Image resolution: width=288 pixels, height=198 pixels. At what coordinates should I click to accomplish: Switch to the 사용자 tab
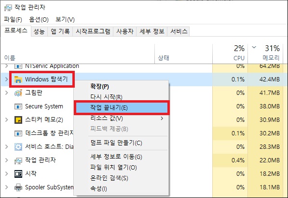click(x=125, y=32)
